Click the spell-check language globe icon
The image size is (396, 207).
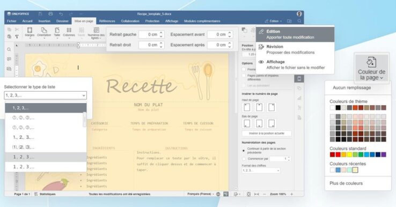[x=218, y=194]
